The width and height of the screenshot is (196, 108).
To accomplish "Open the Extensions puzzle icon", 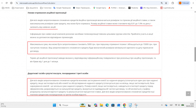I will coord(173,3).
